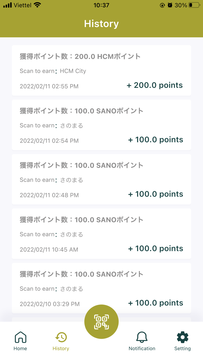Select the Setting tab
Viewport: 203px width, 361px height.
click(182, 341)
